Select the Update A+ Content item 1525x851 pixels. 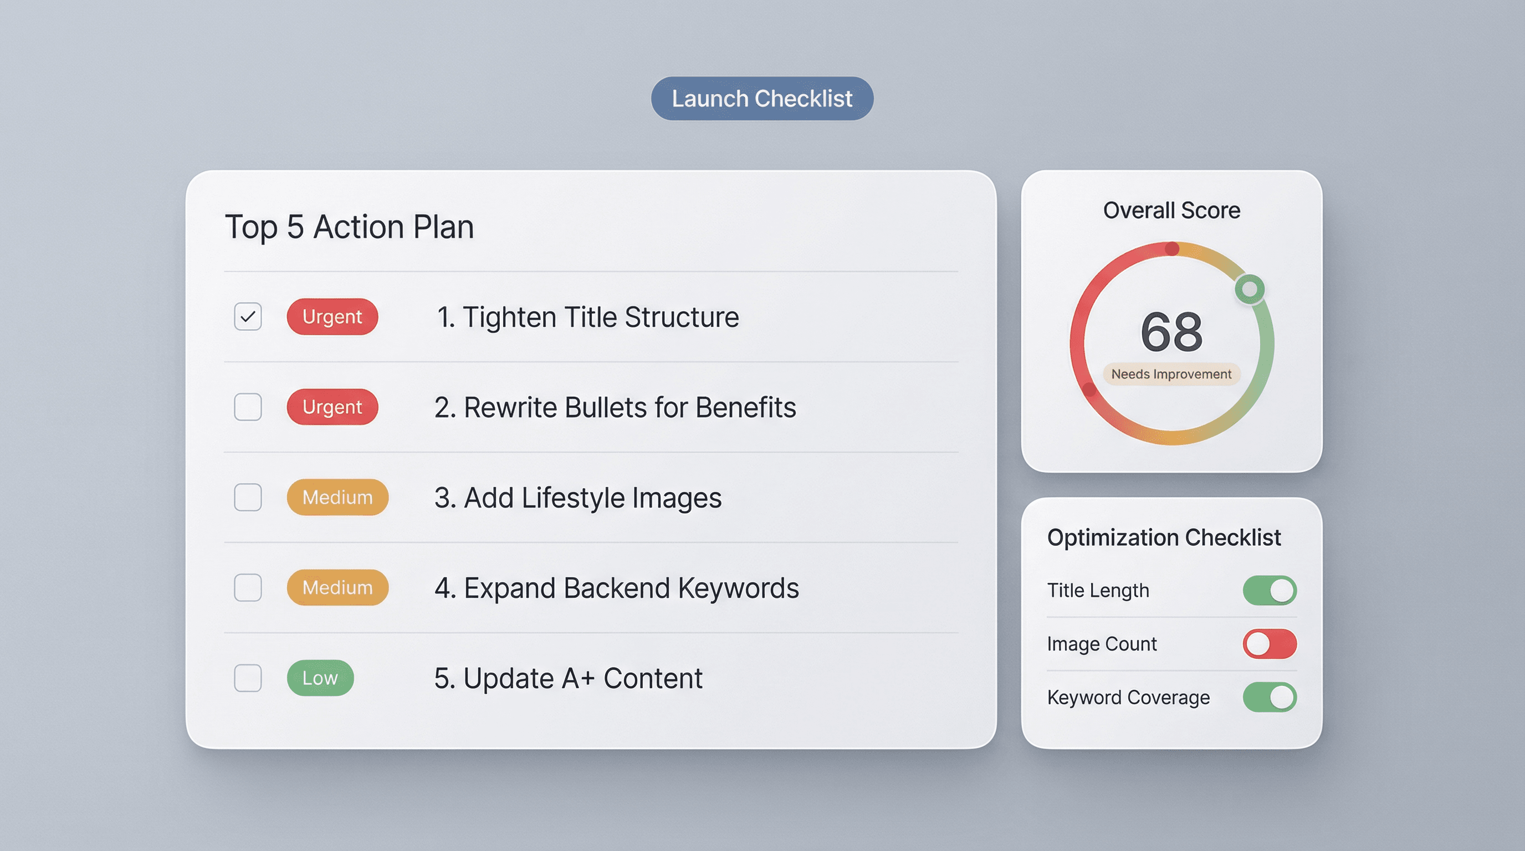tap(568, 678)
